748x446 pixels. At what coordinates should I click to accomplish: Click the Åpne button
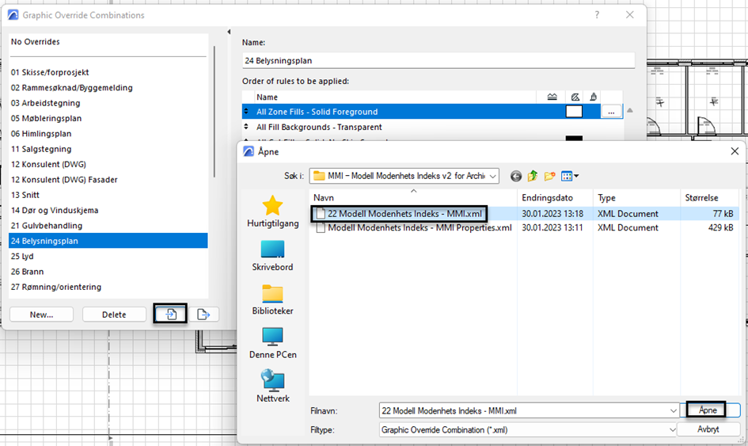click(708, 410)
